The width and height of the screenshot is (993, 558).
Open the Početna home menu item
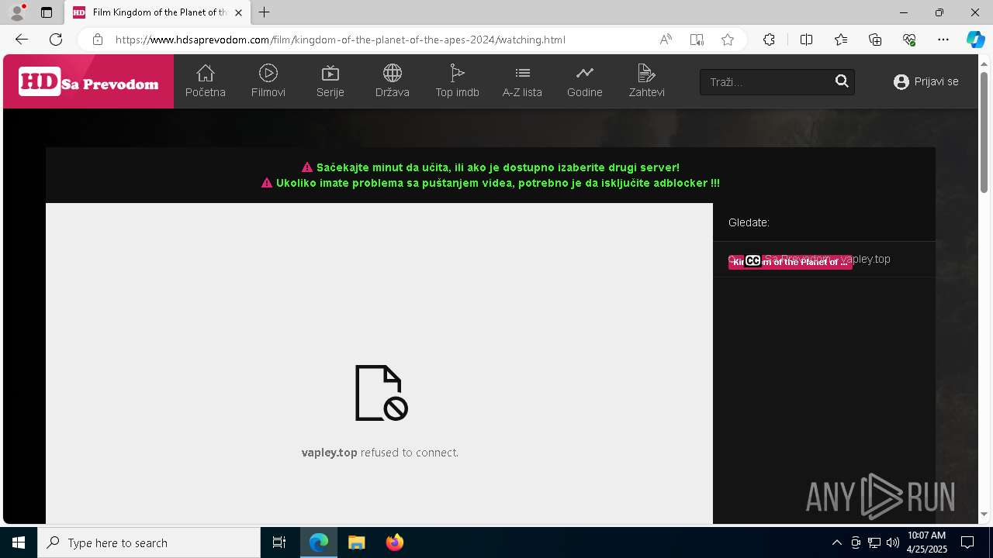[x=205, y=81]
